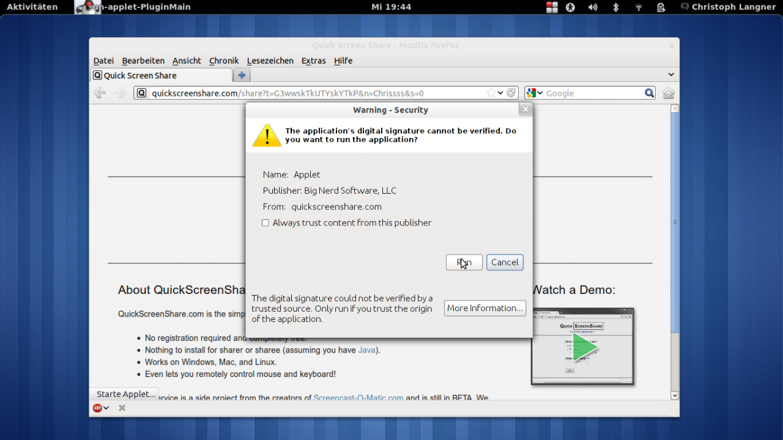Expand the Adblock Plus dropdown arrow
This screenshot has height=440, width=783.
[106, 408]
